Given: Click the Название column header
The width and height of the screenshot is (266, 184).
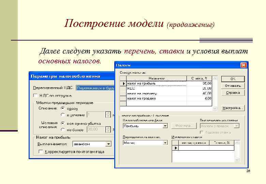Looking at the screenshot, I should (157, 78).
